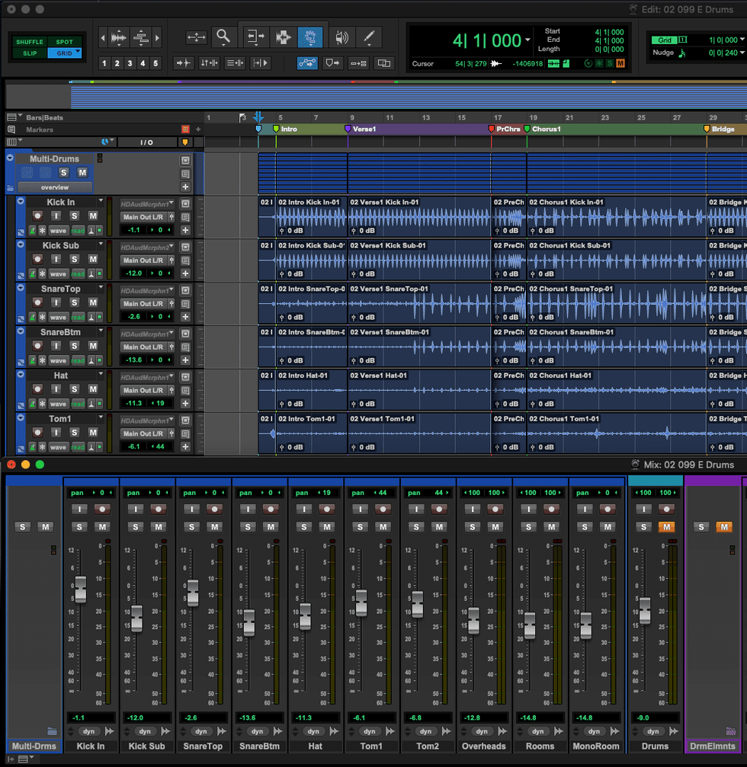Click the add marker plus icon
Image resolution: width=747 pixels, height=767 pixels.
pos(198,129)
